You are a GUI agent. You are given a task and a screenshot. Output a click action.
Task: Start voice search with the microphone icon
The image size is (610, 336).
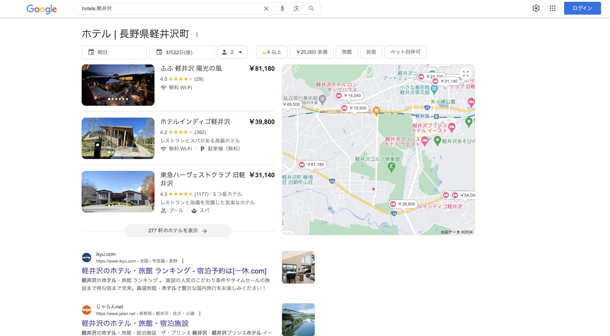282,9
